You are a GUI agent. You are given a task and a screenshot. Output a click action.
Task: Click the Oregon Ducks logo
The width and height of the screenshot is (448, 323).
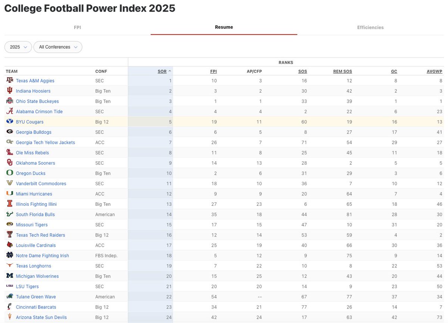click(10, 173)
